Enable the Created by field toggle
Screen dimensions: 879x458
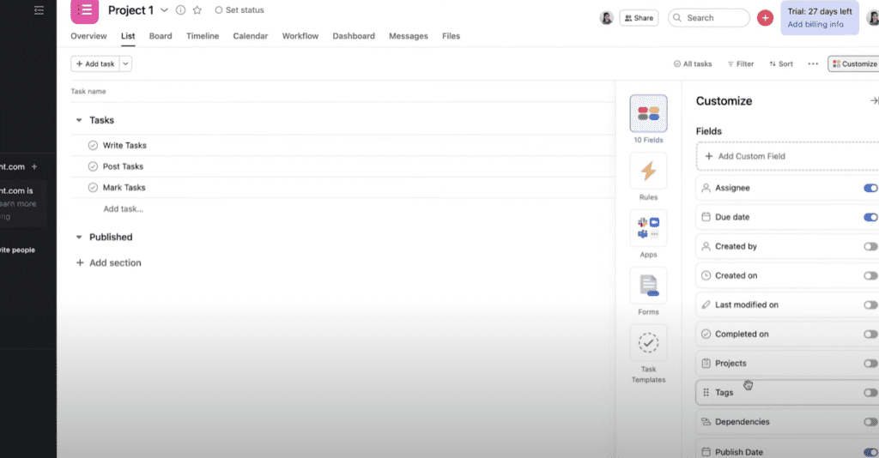click(870, 246)
